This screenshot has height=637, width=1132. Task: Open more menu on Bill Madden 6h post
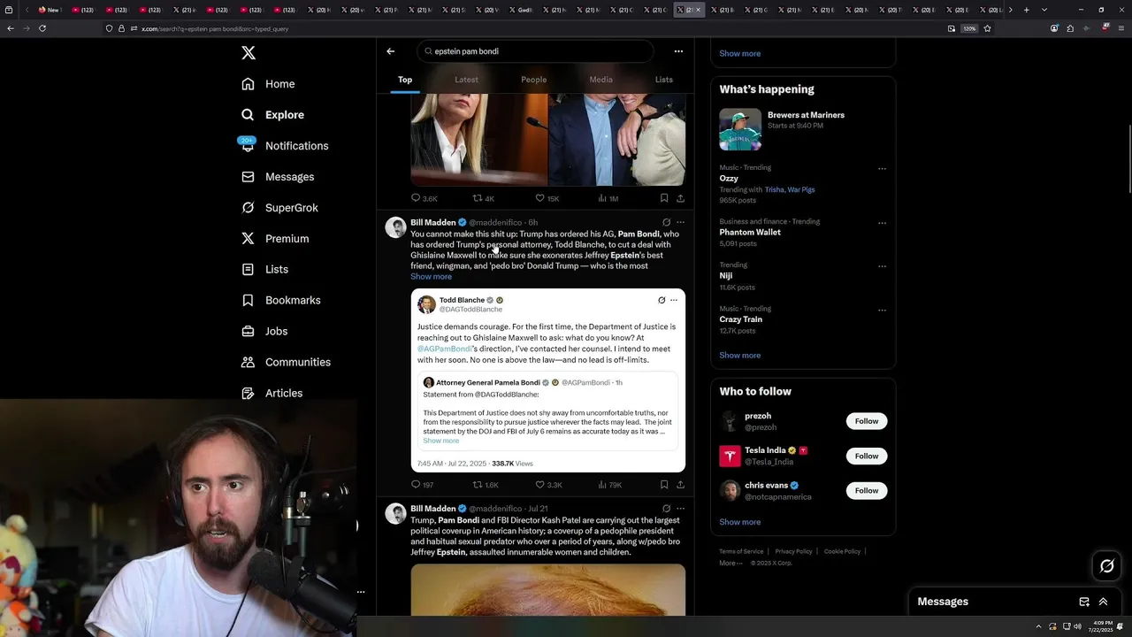click(x=680, y=222)
